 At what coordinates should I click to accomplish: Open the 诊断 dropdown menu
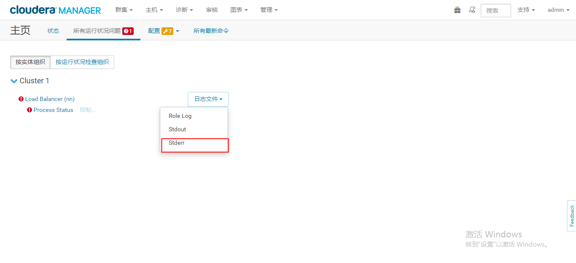tap(184, 10)
